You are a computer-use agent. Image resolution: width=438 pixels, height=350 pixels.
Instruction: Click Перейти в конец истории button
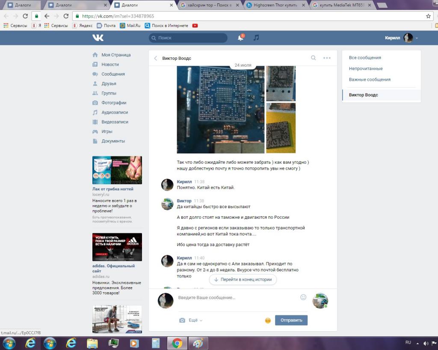[x=243, y=279]
